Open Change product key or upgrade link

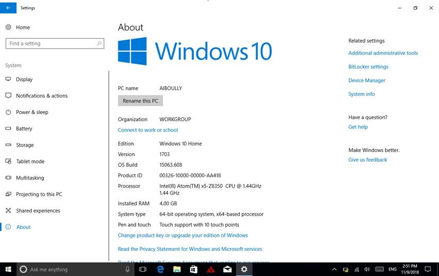[183, 235]
